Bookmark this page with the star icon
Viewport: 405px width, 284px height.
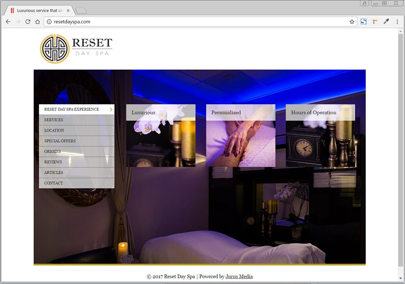(x=352, y=22)
